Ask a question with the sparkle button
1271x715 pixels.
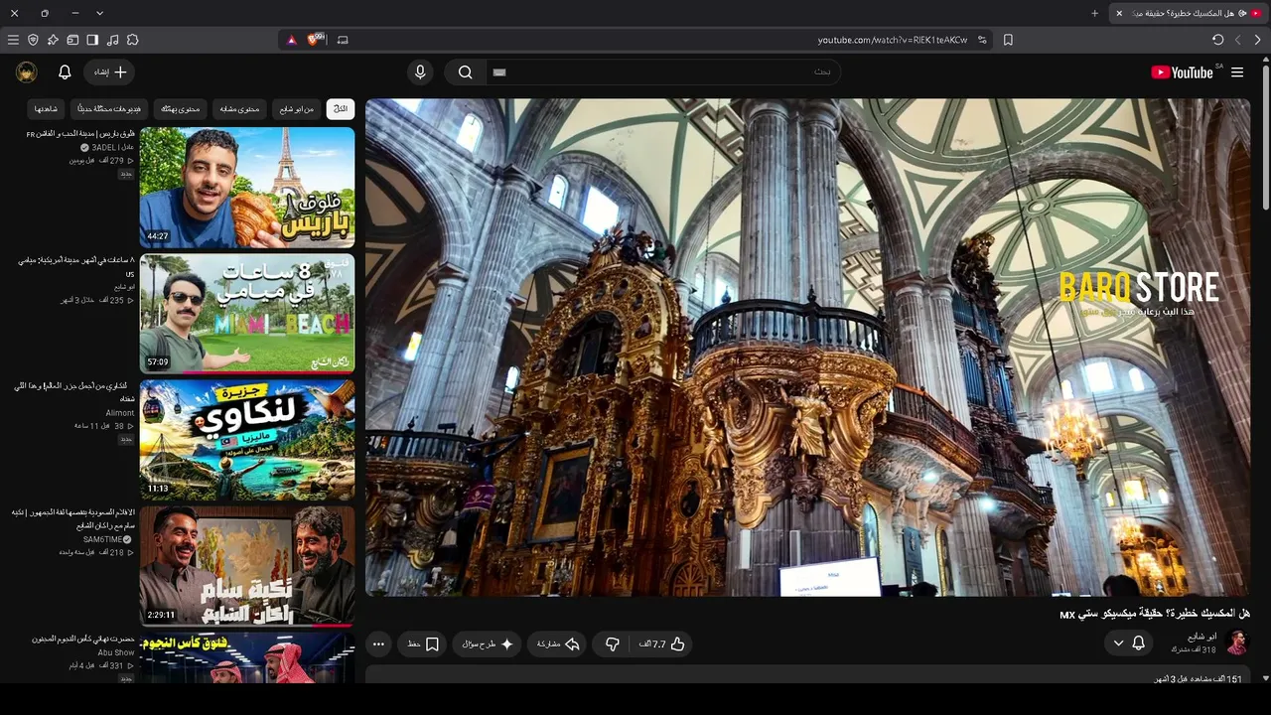488,644
